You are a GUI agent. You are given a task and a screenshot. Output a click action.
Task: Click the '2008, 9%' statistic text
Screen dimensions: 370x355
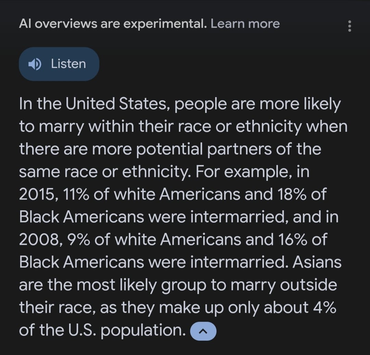[x=54, y=240]
